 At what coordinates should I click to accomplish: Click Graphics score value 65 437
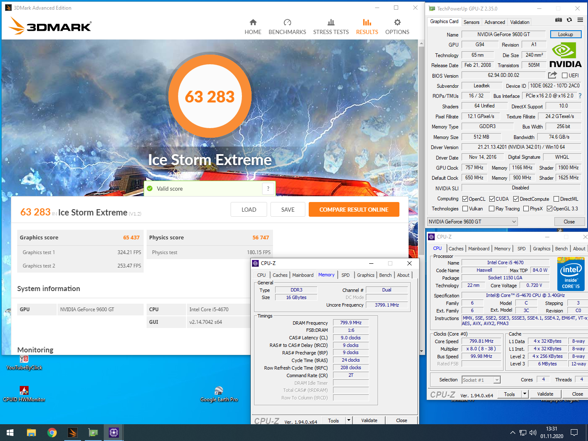pos(131,238)
